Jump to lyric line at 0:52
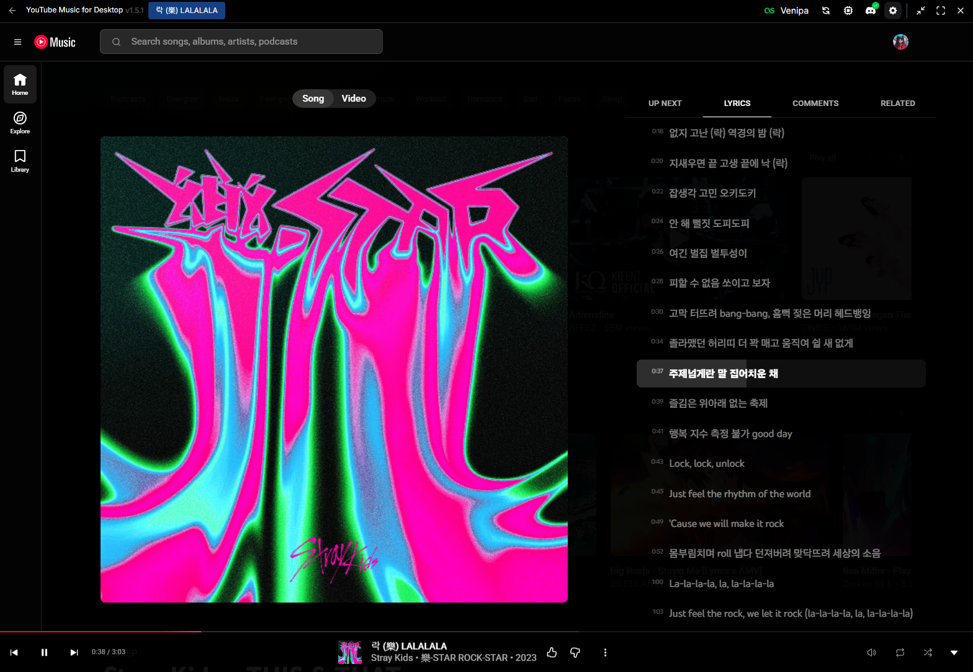 pos(781,553)
